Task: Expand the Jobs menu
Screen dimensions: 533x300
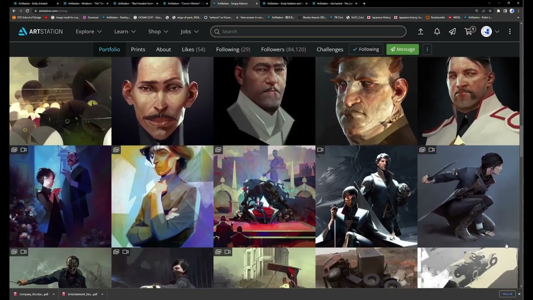Action: pos(189,31)
